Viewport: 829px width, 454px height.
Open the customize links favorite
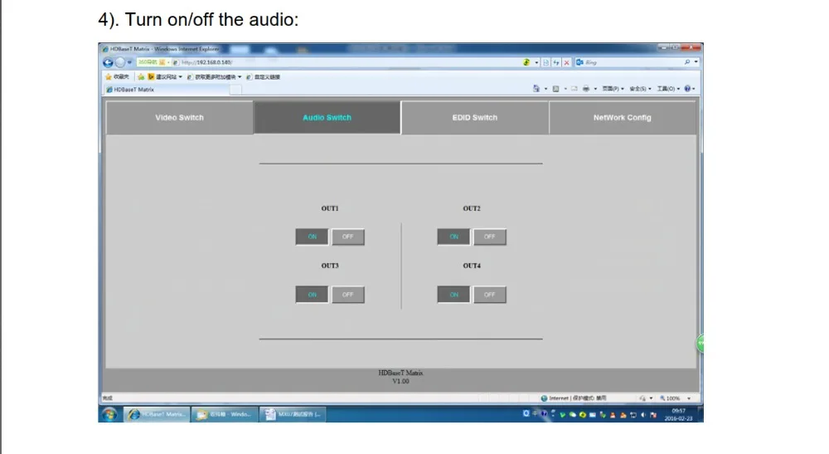coord(264,76)
